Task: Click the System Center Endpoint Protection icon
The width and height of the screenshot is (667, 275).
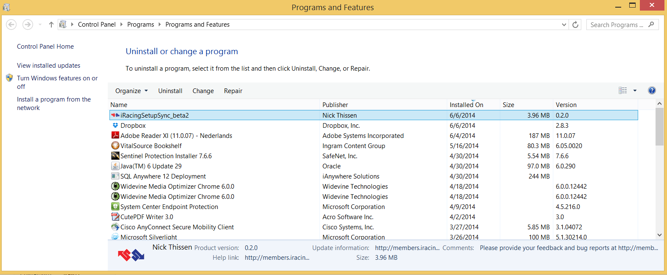Action: pos(115,206)
